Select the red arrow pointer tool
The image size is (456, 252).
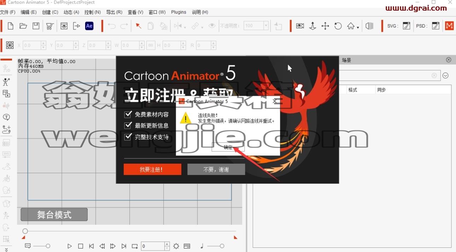point(139,26)
